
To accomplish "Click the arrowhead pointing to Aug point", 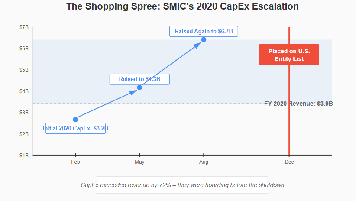I will point(198,45).
